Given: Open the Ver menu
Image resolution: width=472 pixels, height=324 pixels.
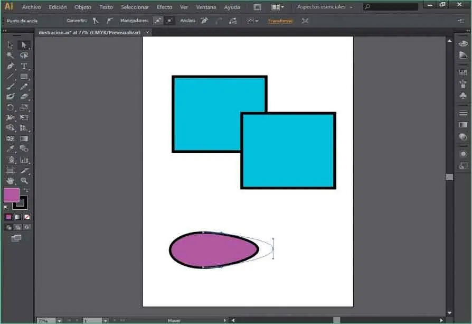Looking at the screenshot, I should 184,7.
